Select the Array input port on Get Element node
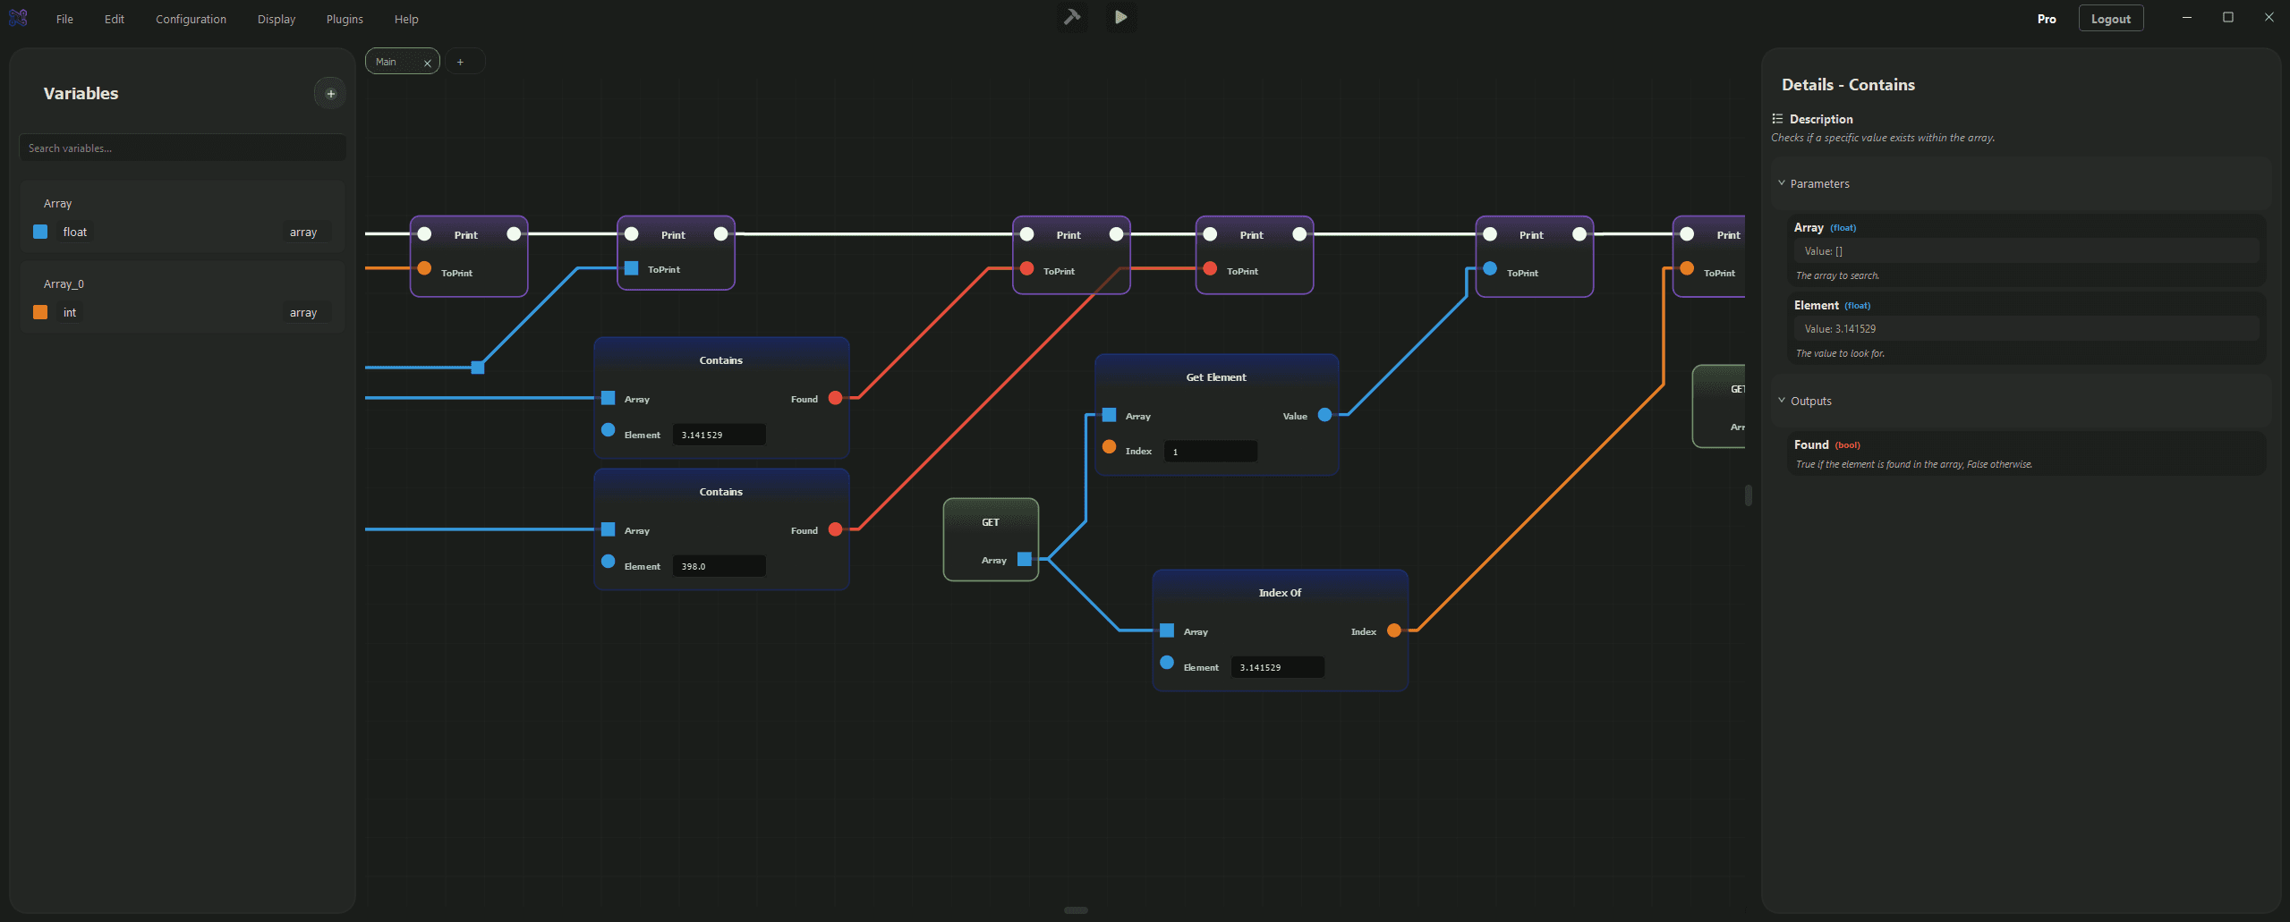 (1109, 415)
